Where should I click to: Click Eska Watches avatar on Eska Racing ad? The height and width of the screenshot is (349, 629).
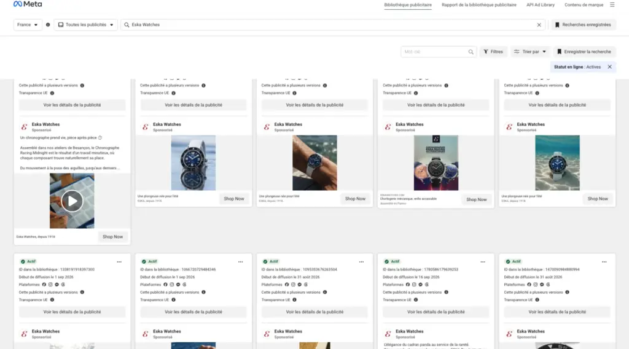pyautogui.click(x=388, y=127)
